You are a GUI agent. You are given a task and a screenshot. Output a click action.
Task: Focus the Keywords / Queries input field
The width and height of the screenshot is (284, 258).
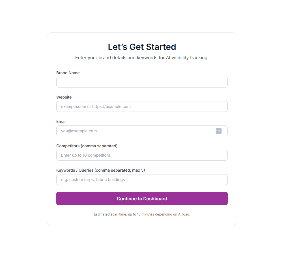(x=142, y=180)
